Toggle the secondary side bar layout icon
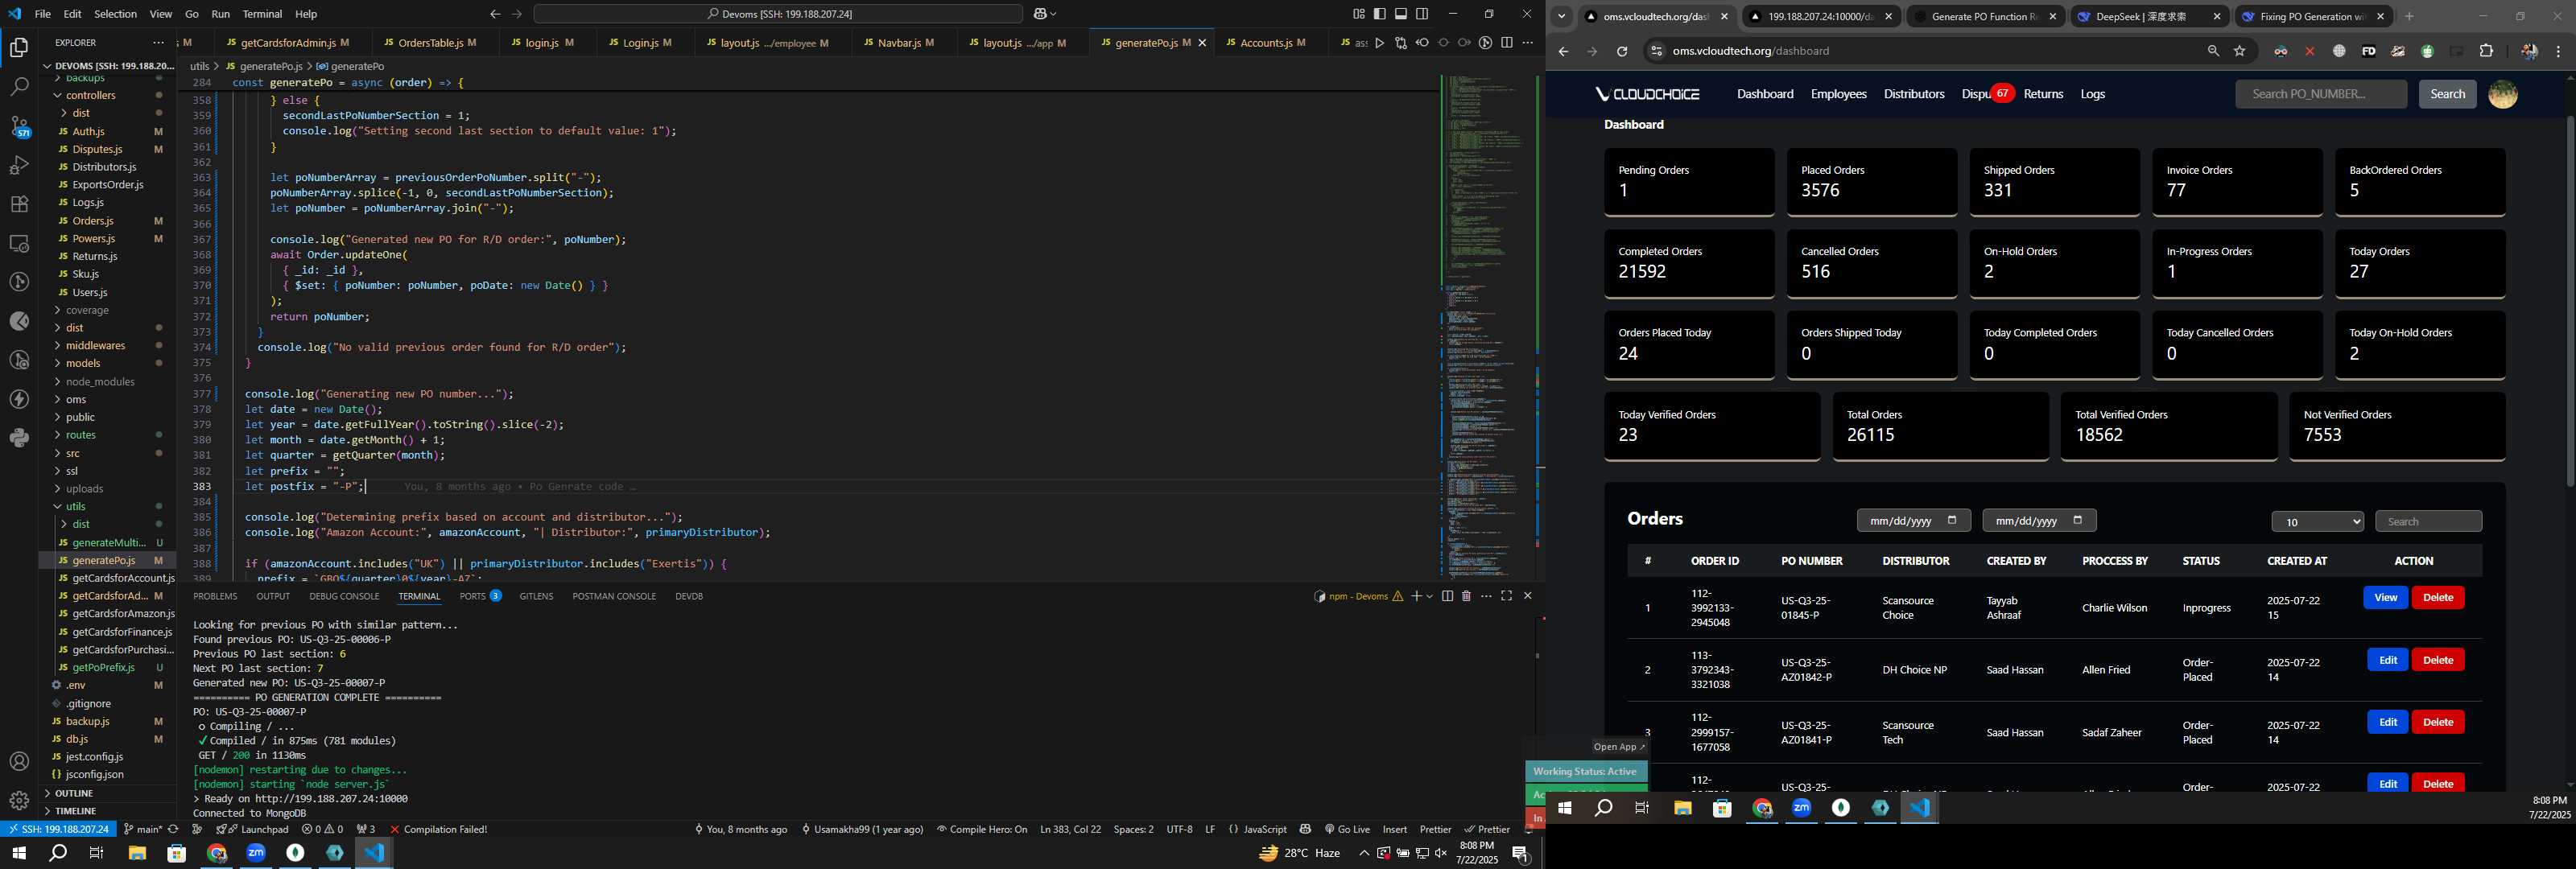Image resolution: width=2576 pixels, height=869 pixels. coord(1422,14)
